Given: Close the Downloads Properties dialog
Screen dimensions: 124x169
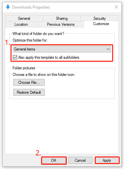Looking at the screenshot, I should [116, 7].
